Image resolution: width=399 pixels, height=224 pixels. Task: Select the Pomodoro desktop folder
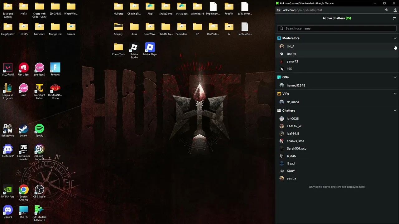(181, 29)
